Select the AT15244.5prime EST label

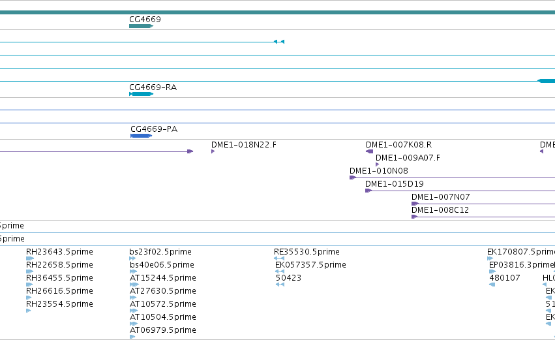click(x=163, y=278)
